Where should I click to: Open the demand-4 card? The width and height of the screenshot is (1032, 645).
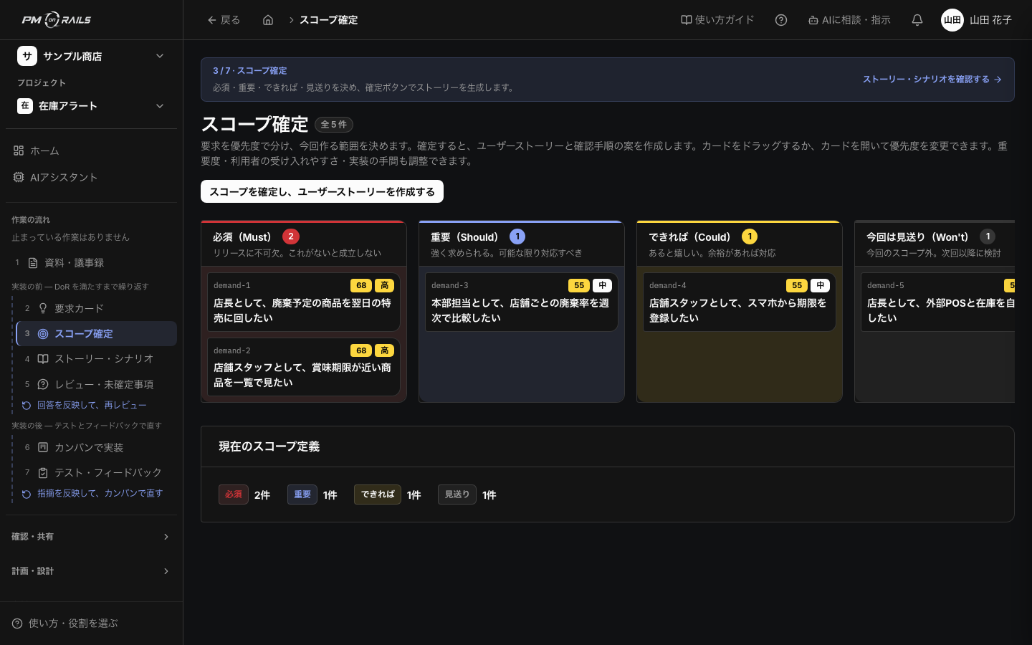coord(739,302)
